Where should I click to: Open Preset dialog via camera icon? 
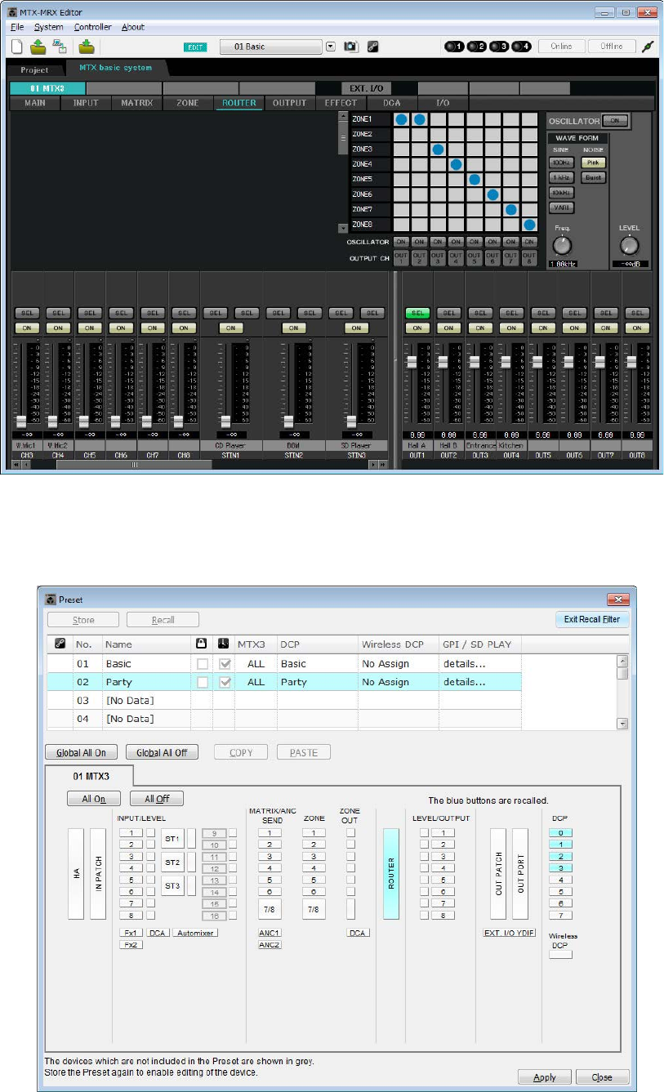pos(350,47)
